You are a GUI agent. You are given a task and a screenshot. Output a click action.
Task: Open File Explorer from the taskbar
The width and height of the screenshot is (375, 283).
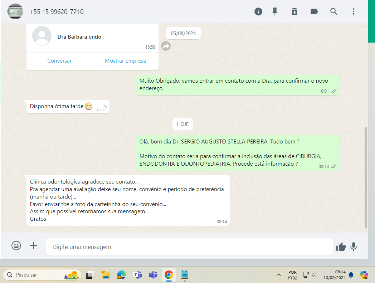point(106,275)
